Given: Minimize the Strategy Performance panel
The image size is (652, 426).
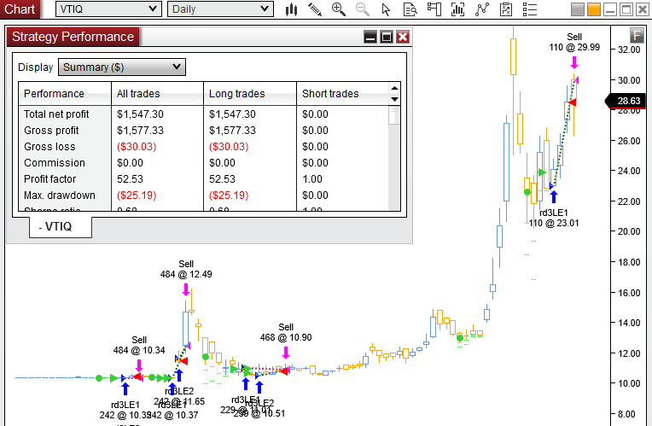Looking at the screenshot, I should point(370,37).
